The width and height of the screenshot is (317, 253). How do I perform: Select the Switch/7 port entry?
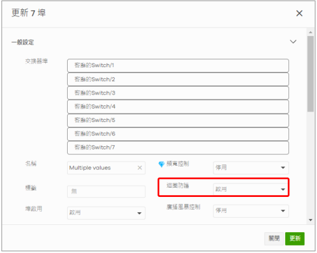[x=178, y=148]
